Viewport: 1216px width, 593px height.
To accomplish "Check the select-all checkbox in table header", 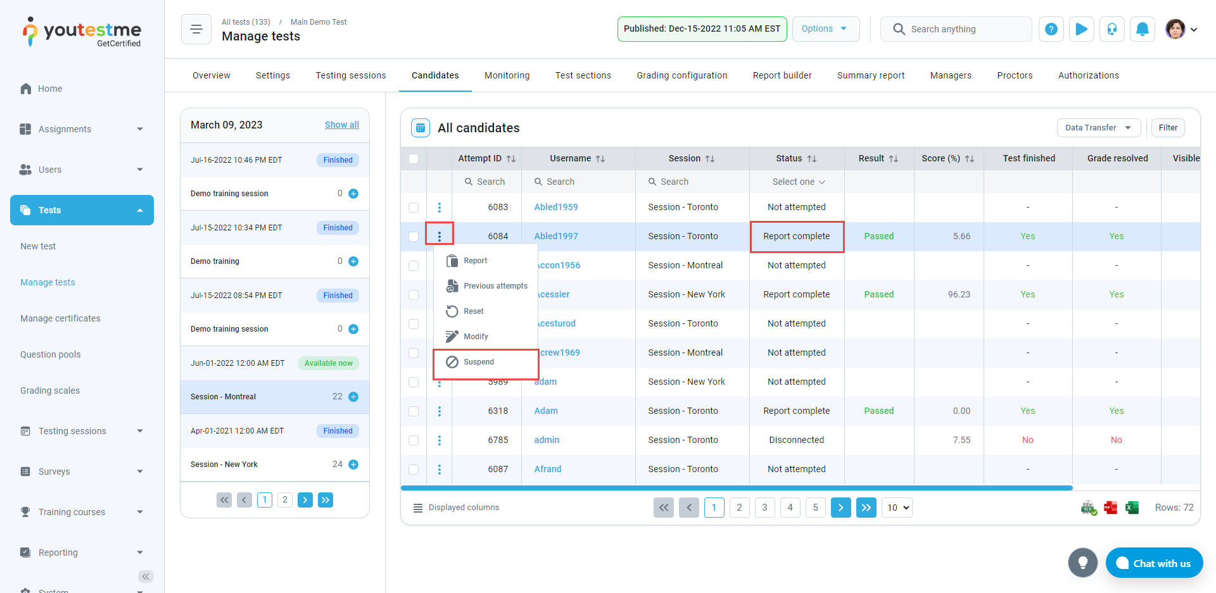I will pyautogui.click(x=414, y=159).
